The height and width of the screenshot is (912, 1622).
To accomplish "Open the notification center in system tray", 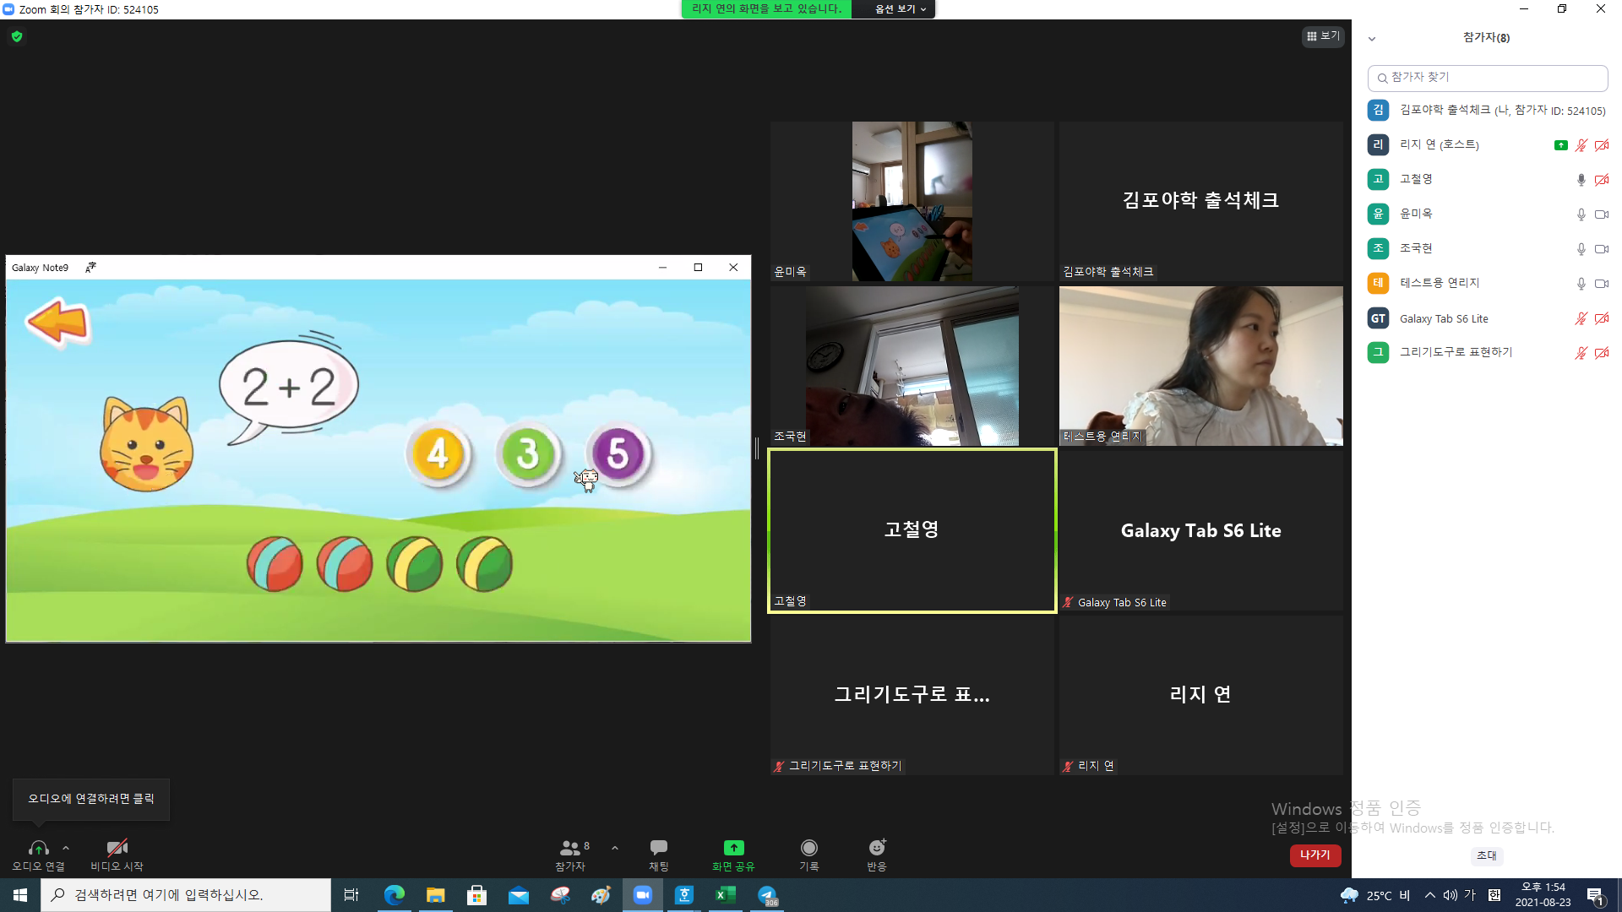I will [x=1596, y=895].
